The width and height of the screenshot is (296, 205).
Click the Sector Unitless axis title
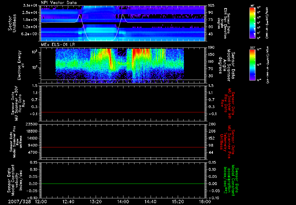point(12,23)
